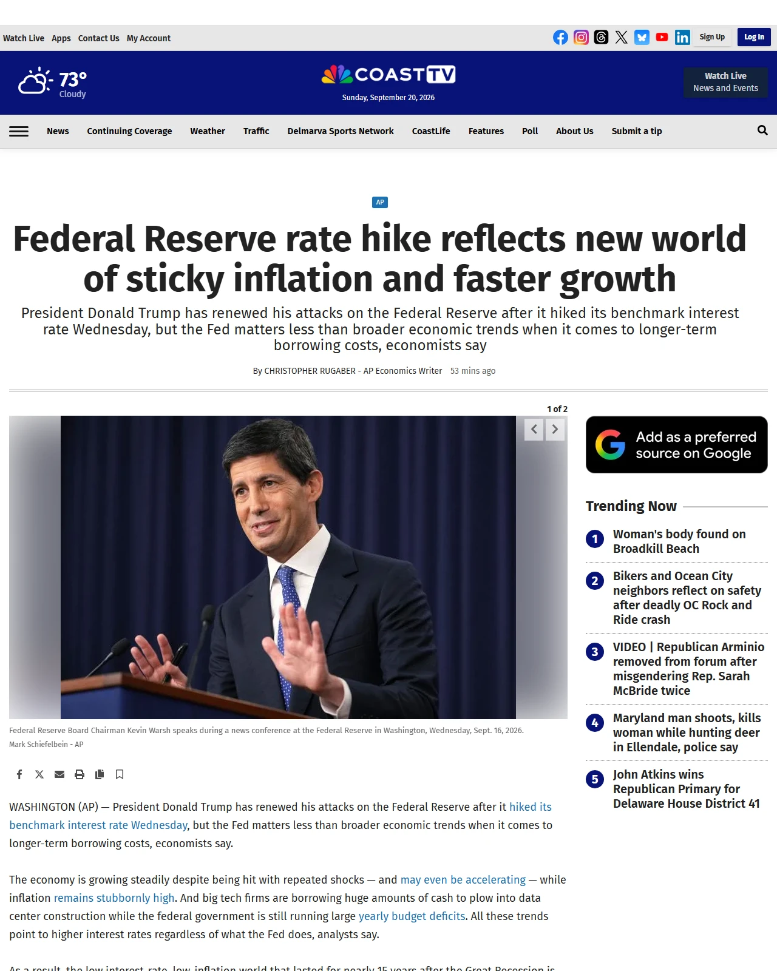The height and width of the screenshot is (971, 777).
Task: Click the Sign Up button
Action: tap(712, 37)
